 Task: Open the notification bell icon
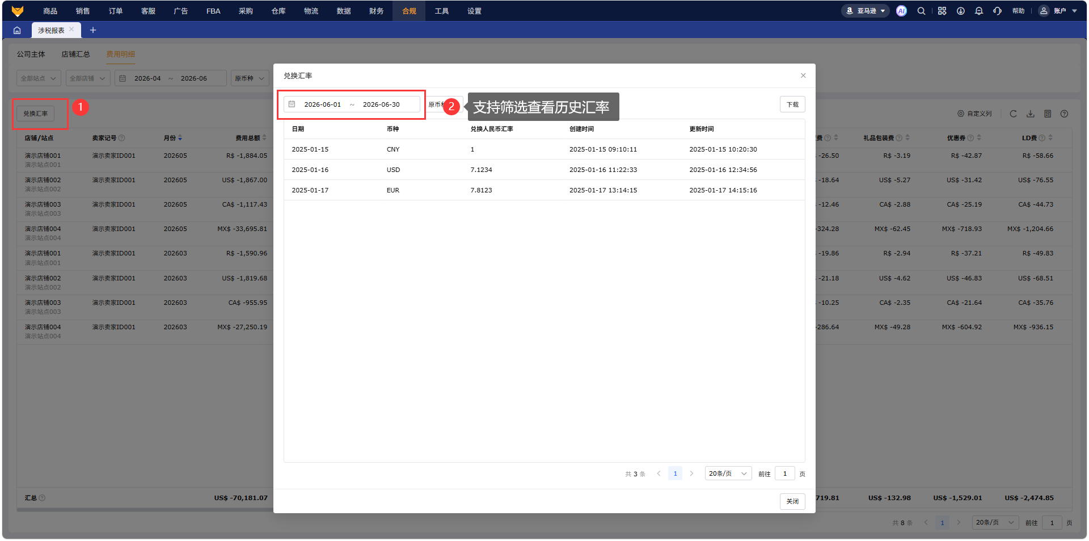tap(979, 11)
